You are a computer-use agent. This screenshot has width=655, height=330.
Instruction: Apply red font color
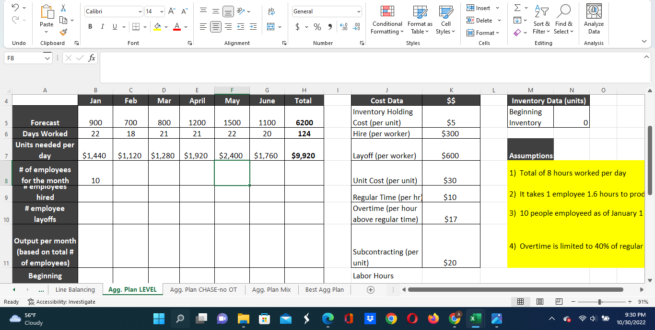click(x=176, y=26)
